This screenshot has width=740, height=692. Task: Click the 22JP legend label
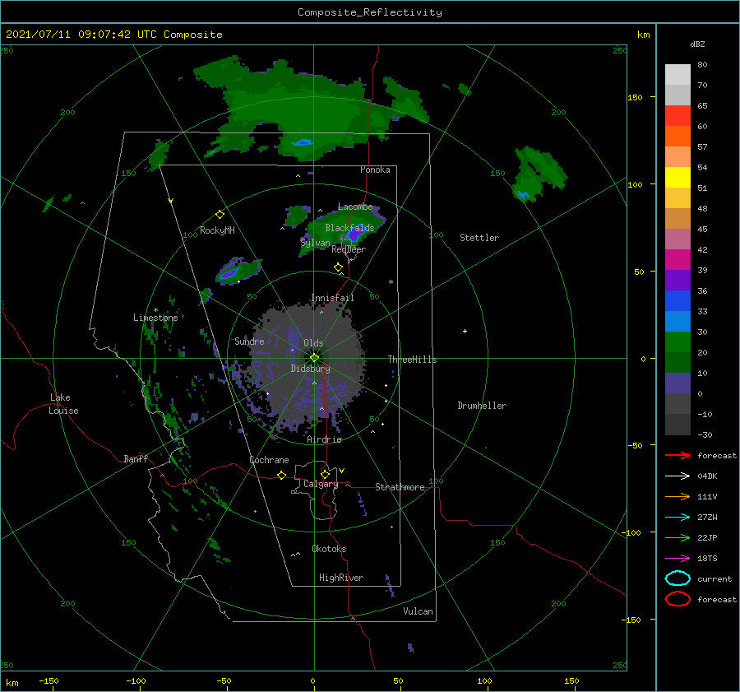click(x=707, y=537)
